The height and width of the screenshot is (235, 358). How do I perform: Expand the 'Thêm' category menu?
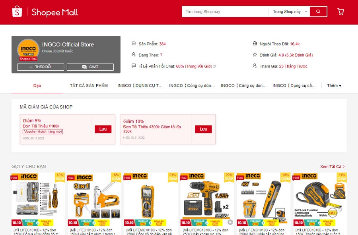334,85
